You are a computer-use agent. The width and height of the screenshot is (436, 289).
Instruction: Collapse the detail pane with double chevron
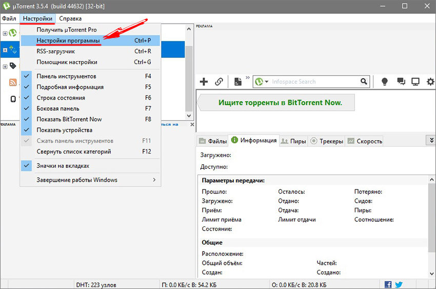(x=431, y=140)
